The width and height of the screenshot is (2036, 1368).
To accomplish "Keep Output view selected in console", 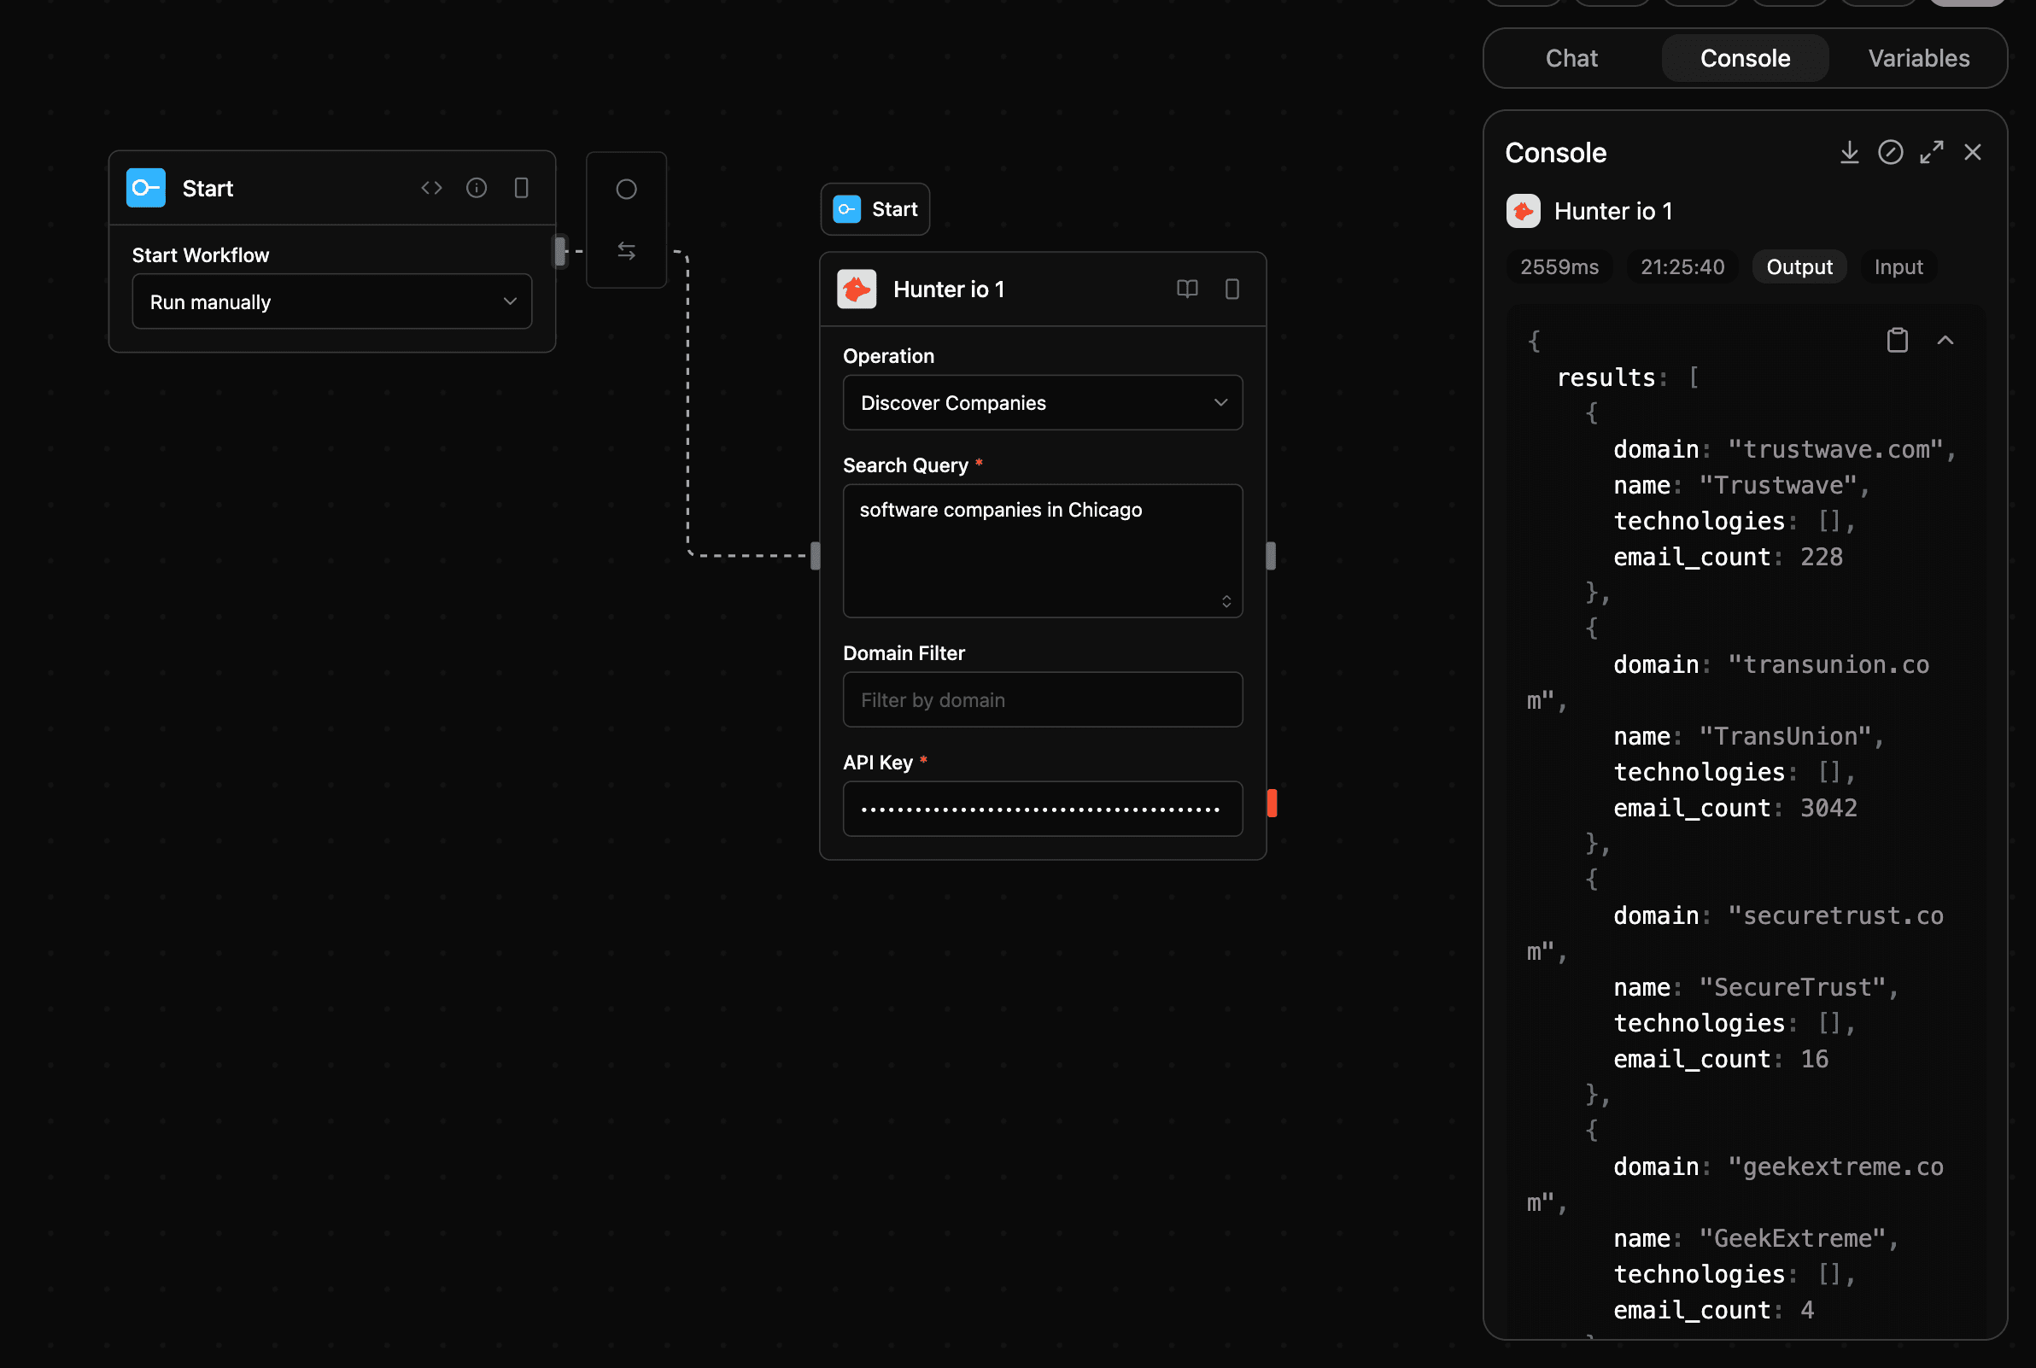I will click(x=1798, y=267).
